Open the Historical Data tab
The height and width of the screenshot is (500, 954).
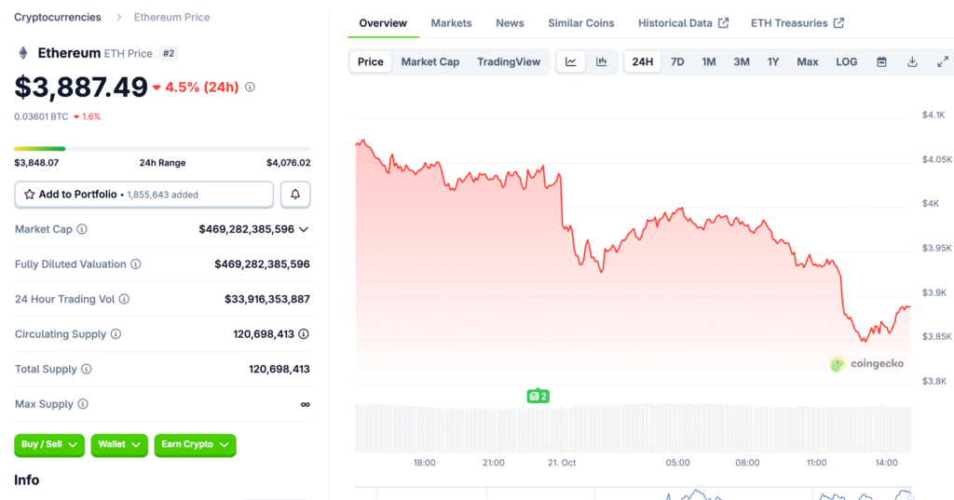click(x=683, y=23)
